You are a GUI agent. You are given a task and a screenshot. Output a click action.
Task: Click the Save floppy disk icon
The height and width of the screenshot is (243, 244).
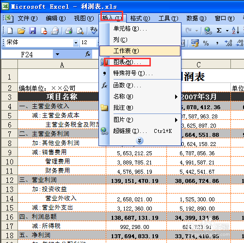click(x=33, y=31)
